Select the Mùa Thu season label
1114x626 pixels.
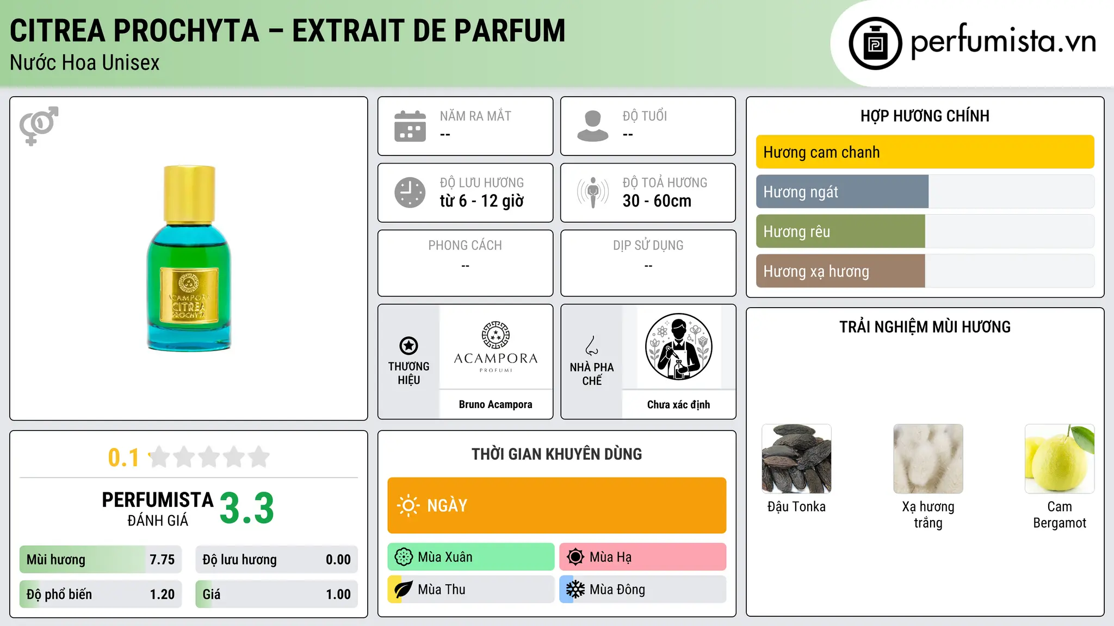pyautogui.click(x=442, y=590)
